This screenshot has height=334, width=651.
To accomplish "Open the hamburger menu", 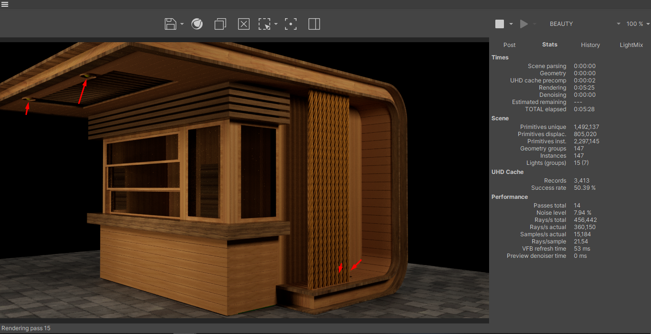I will pyautogui.click(x=5, y=4).
